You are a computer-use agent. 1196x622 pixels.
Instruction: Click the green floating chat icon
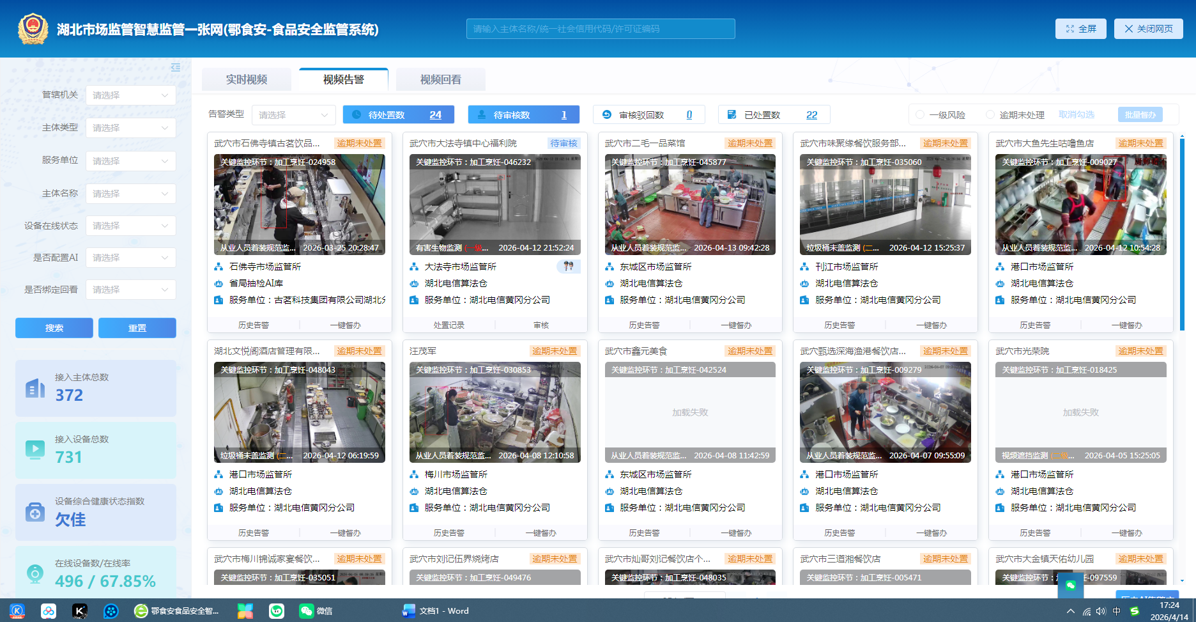click(x=1070, y=585)
